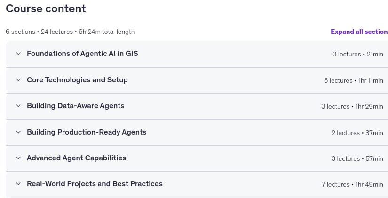388x198 pixels.
Task: Click the 2 lectures • 37min label
Action: pyautogui.click(x=357, y=133)
